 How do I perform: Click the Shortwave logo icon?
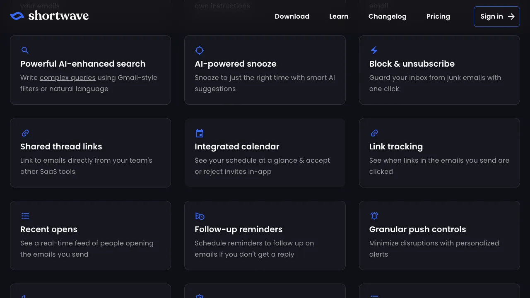(17, 16)
